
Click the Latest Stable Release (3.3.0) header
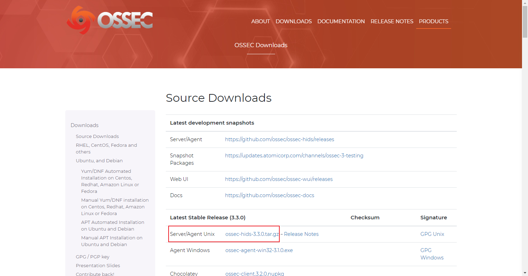(208, 218)
